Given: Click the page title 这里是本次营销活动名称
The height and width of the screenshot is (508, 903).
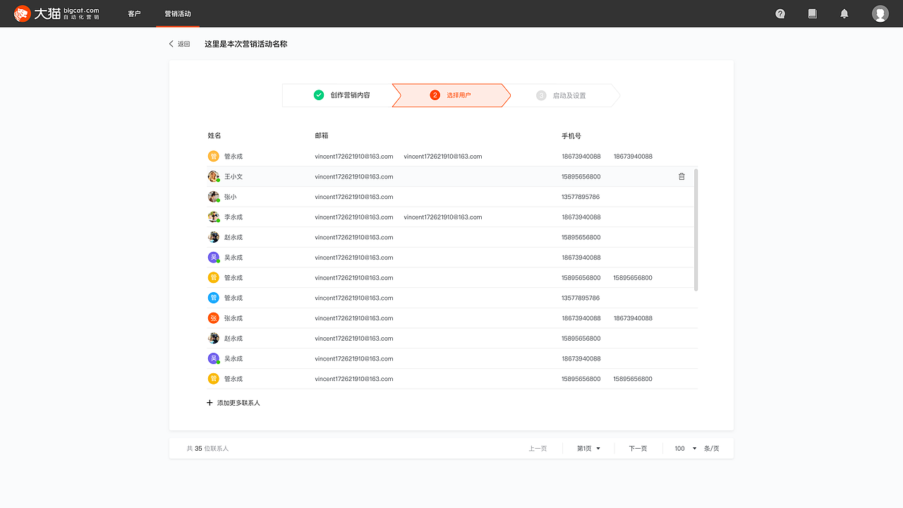Looking at the screenshot, I should [x=246, y=44].
